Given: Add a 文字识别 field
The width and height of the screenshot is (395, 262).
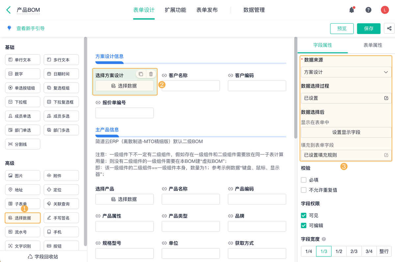Looking at the screenshot, I should pos(22,246).
